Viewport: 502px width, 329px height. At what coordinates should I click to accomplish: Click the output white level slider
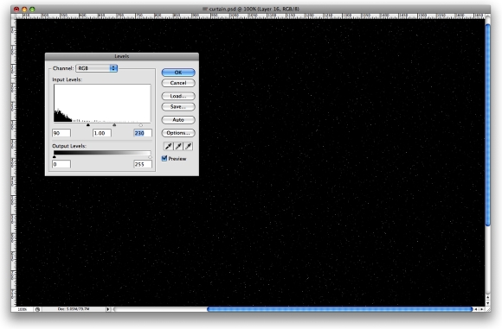coord(150,157)
